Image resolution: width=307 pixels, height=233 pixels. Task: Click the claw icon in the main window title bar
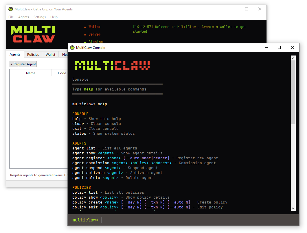click(10, 9)
